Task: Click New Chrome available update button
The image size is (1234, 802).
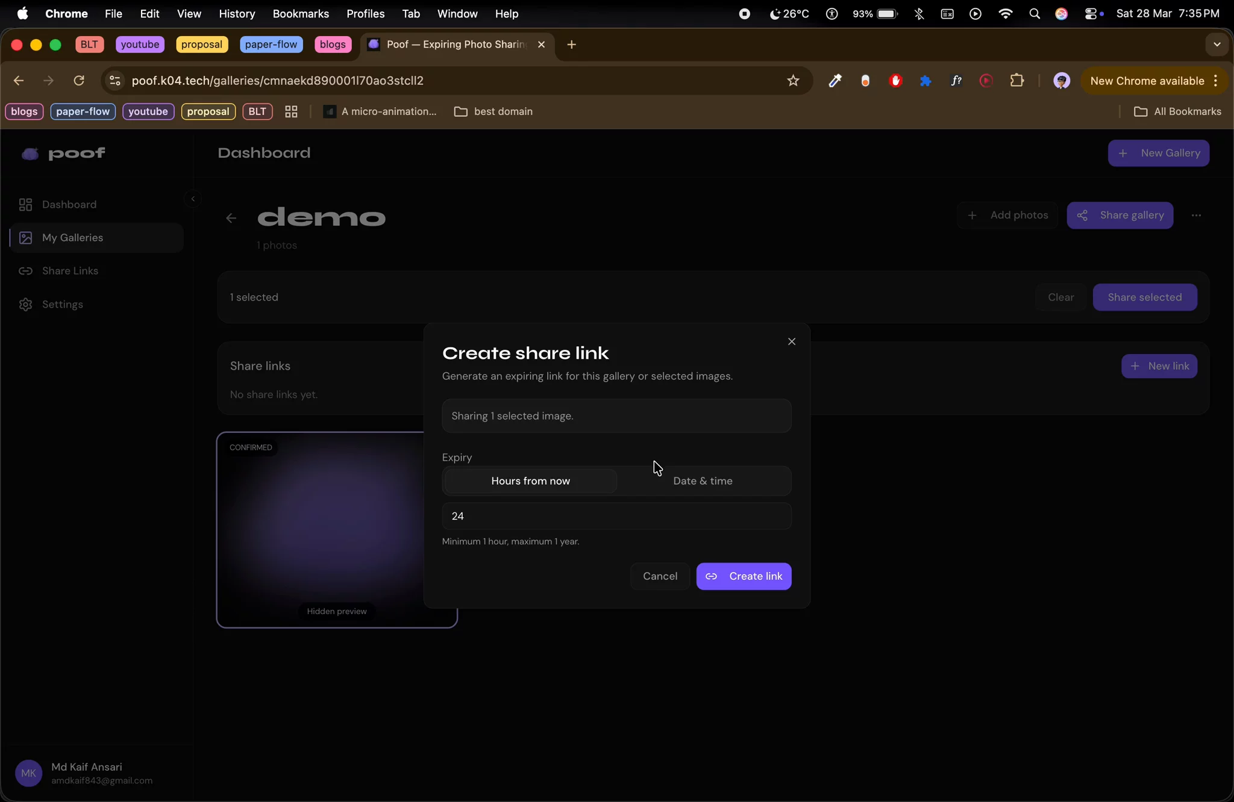Action: tap(1154, 81)
